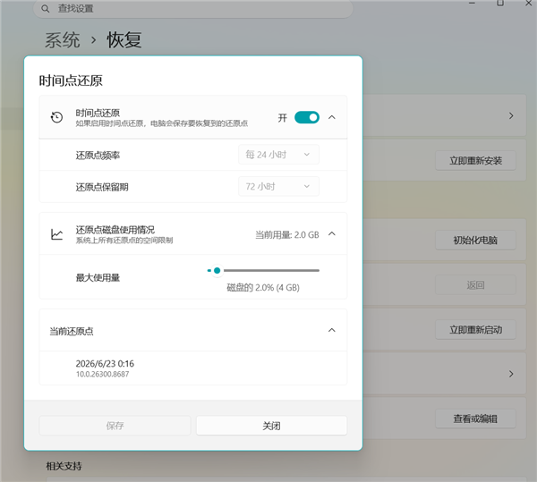Click the search magnifier icon in settings
Viewport: 537px width, 482px height.
(x=46, y=9)
